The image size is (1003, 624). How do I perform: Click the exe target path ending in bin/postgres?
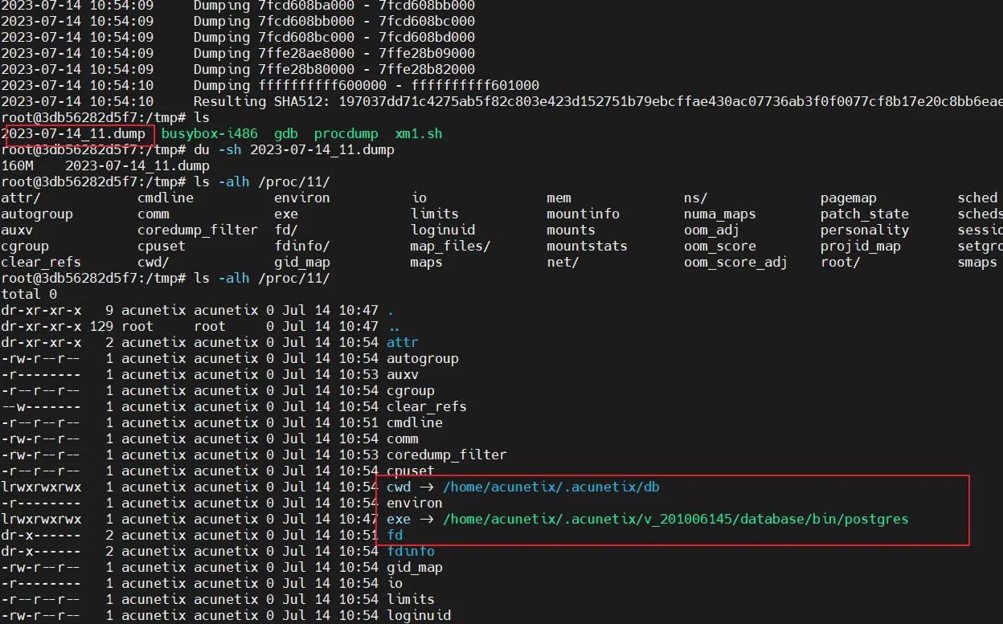coord(676,520)
